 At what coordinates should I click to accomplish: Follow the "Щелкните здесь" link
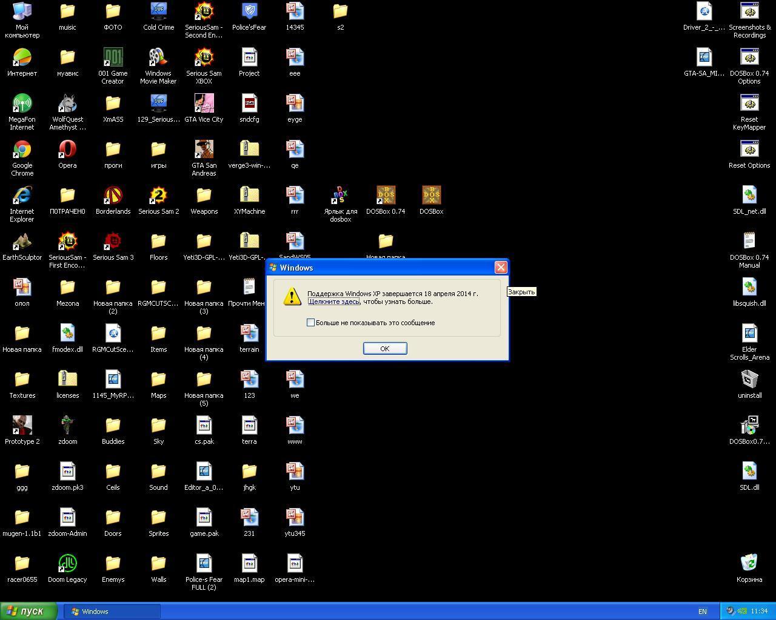tap(333, 302)
